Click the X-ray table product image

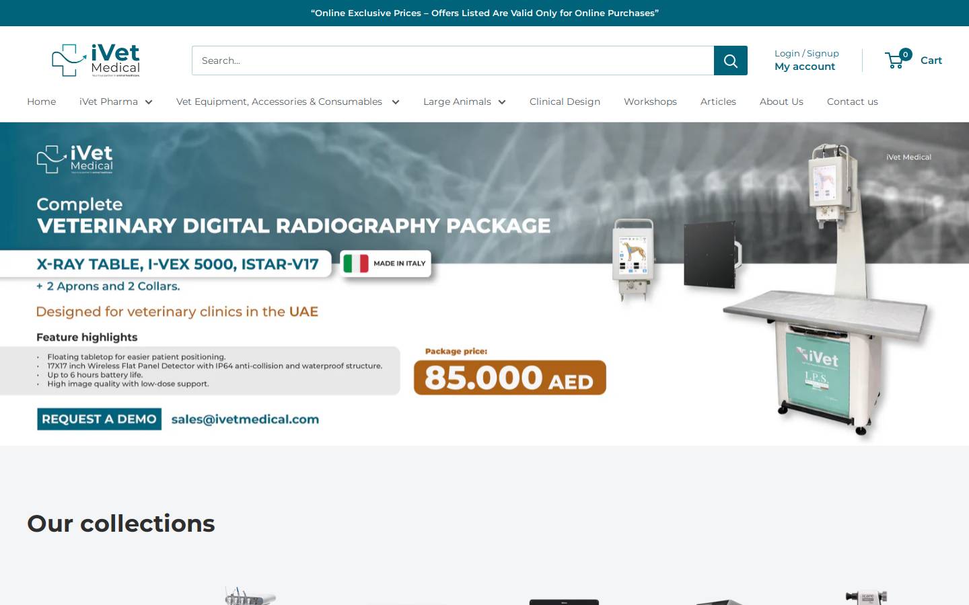(x=828, y=289)
